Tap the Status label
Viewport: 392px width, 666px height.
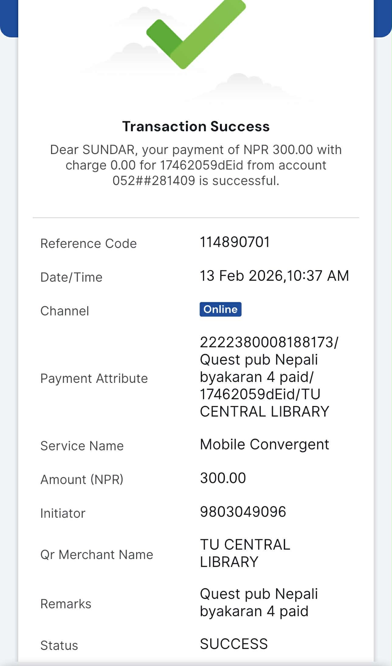pos(59,646)
